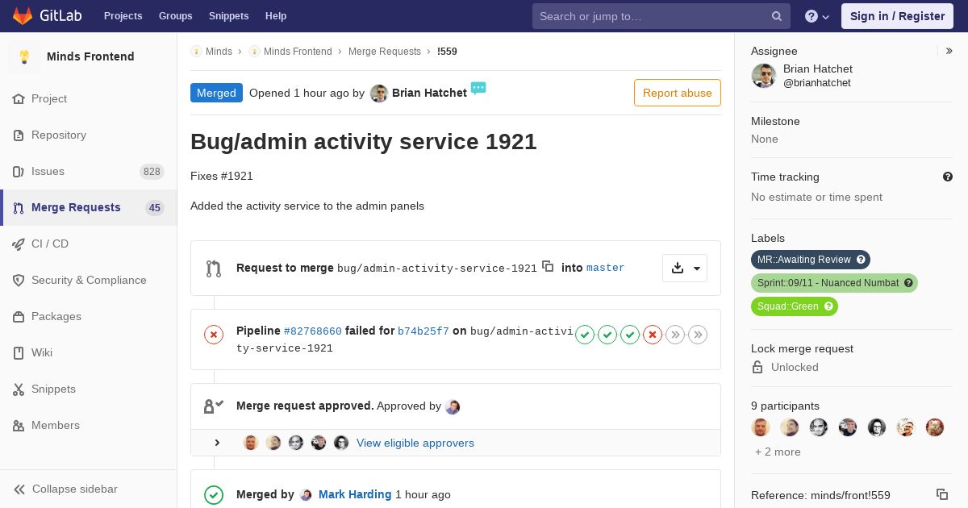Click pipeline number #82768660 link
968x508 pixels.
pos(313,331)
